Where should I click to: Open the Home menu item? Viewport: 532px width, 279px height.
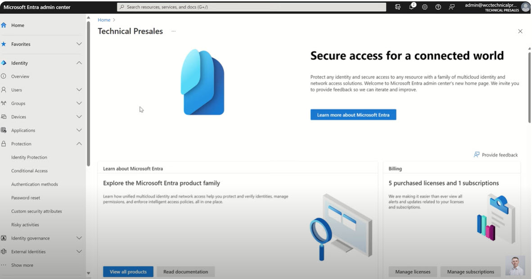18,25
